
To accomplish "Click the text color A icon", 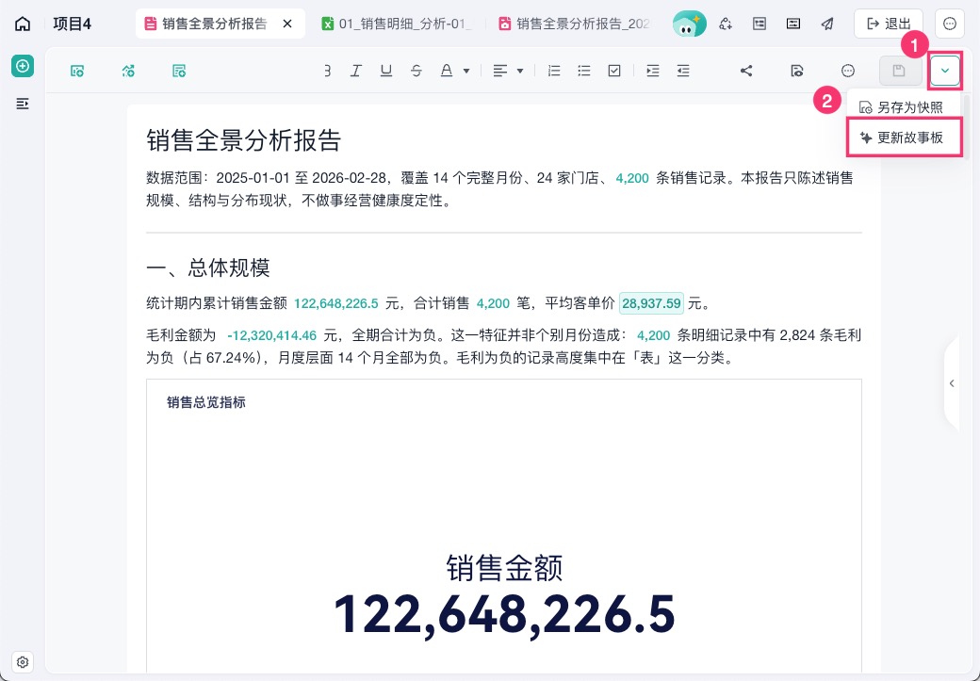I will coord(447,71).
